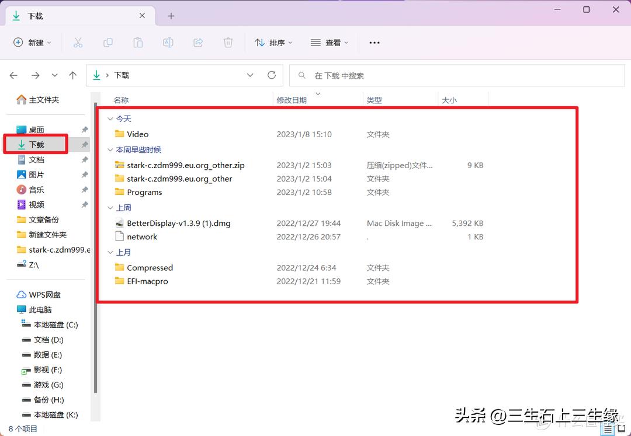Screen dimensions: 631x436
Task: Click the Delete trash icon
Action: [x=228, y=42]
